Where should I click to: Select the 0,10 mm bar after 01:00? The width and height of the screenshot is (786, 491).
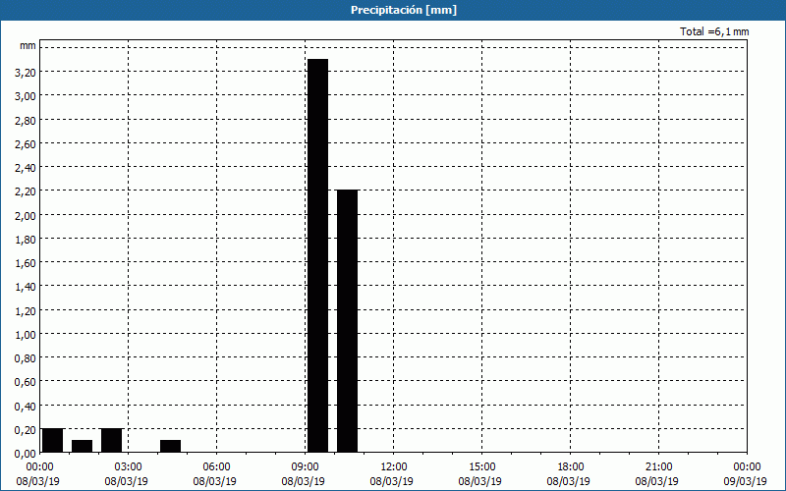coord(83,447)
